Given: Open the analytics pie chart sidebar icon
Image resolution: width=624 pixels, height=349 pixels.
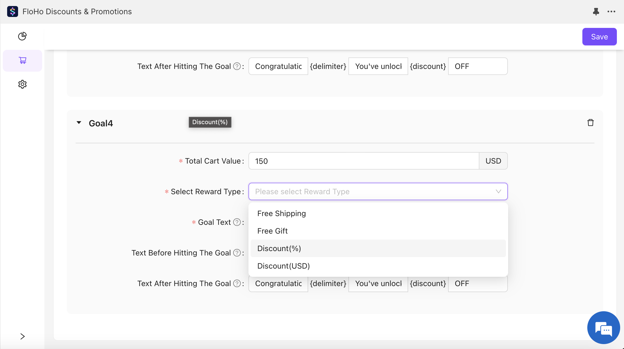Looking at the screenshot, I should click(x=22, y=36).
